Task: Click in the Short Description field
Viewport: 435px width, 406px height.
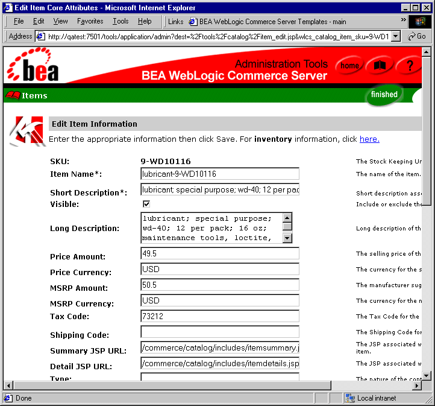Action: pyautogui.click(x=220, y=189)
